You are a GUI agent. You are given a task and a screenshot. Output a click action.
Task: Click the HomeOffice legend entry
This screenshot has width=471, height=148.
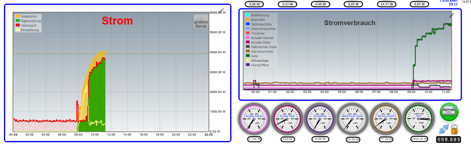pos(257,65)
